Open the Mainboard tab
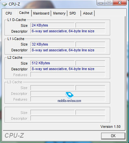The image size is (129, 143). [x=41, y=13]
